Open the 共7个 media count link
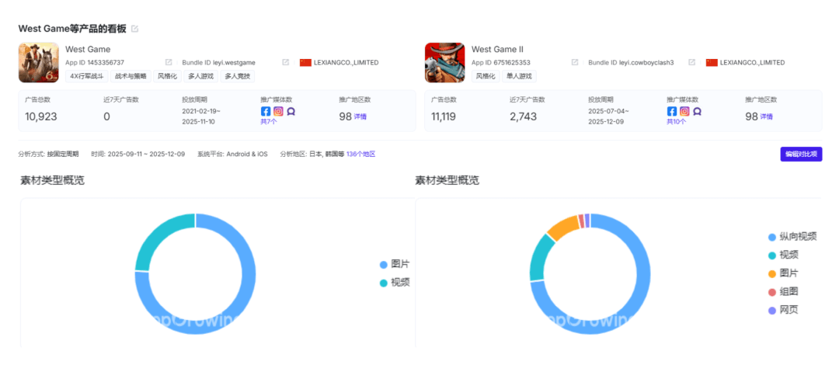Image resolution: width=839 pixels, height=365 pixels. coord(269,122)
